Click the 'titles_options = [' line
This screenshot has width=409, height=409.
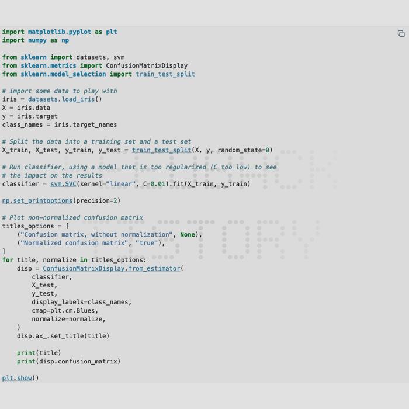click(x=36, y=226)
